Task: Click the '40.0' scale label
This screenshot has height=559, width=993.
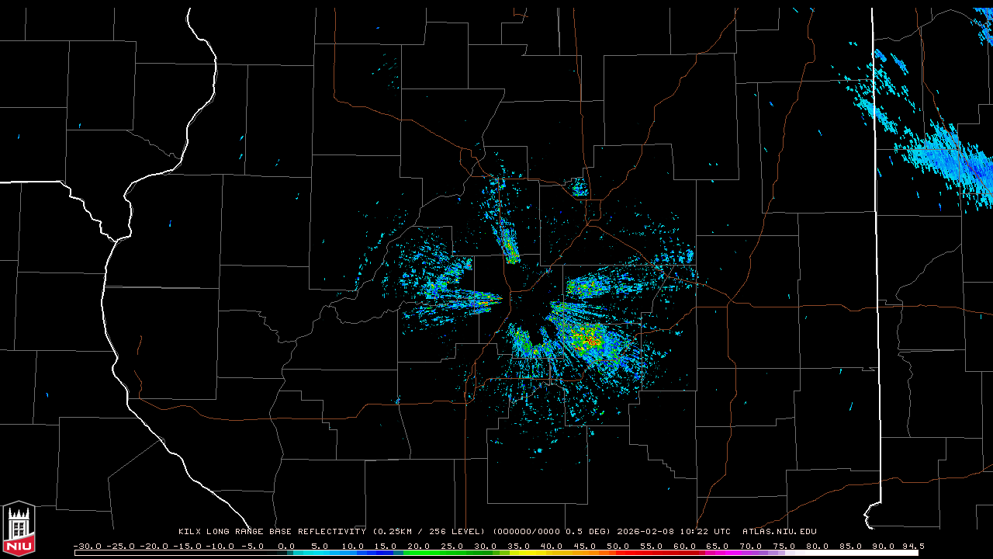Action: [552, 546]
